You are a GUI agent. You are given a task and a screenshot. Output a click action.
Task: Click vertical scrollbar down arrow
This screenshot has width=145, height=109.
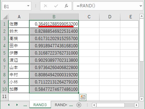pyautogui.click(x=142, y=99)
